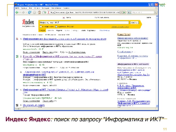Click the Яндекс.Директ label link

click(124, 35)
